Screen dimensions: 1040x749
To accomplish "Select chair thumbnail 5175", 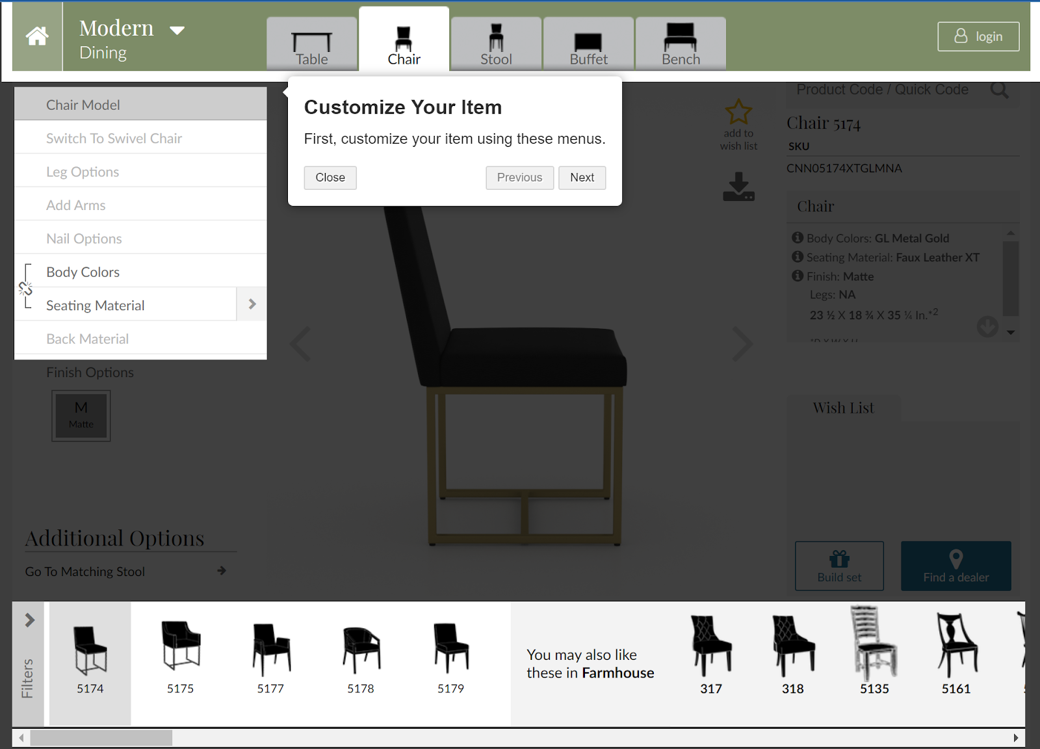I will 181,658.
